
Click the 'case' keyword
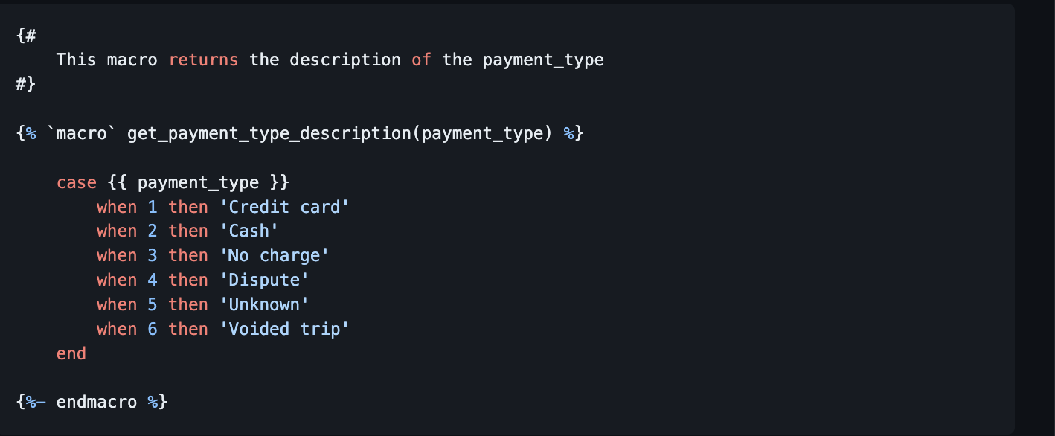(x=77, y=183)
